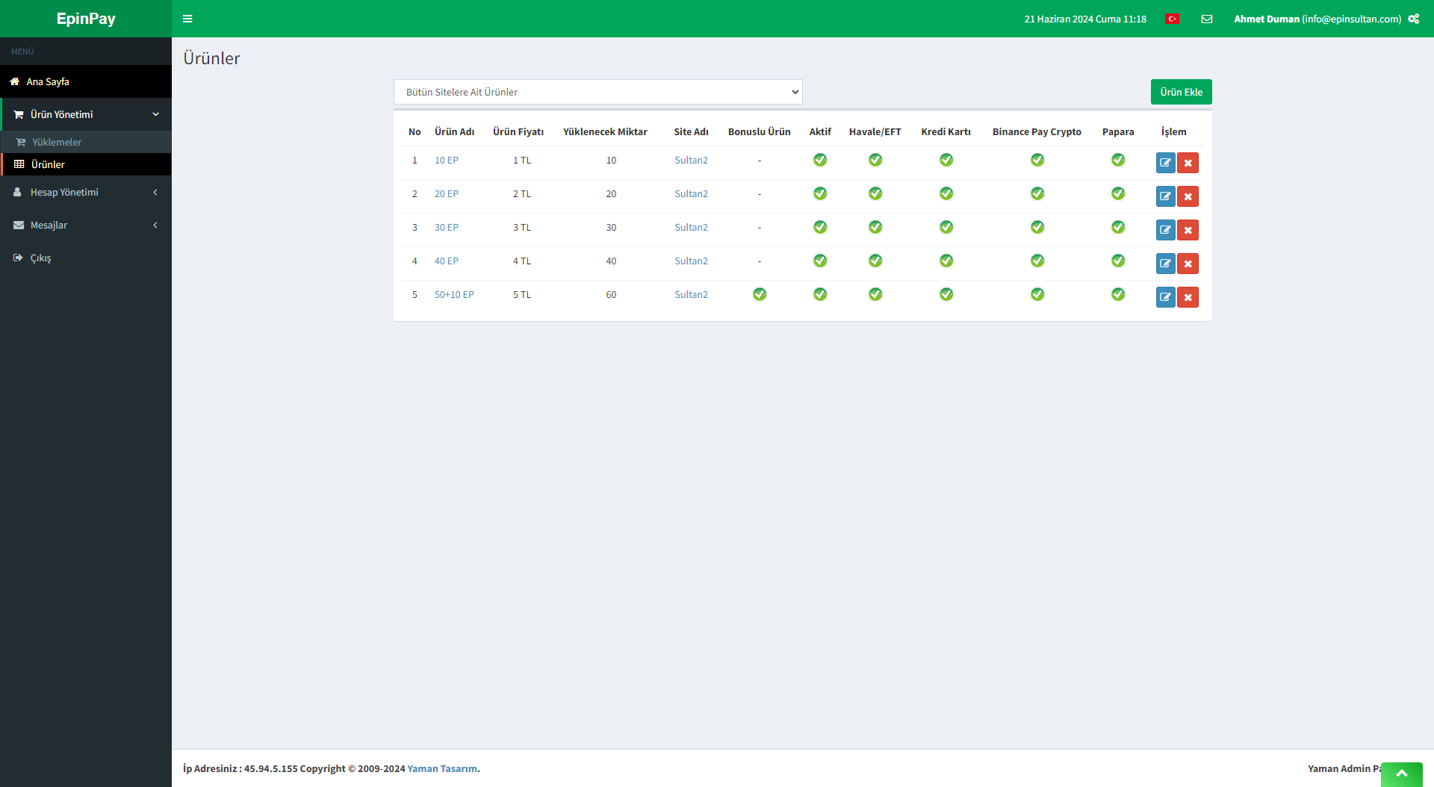
Task: Edit the 40 EP product
Action: coord(1165,264)
